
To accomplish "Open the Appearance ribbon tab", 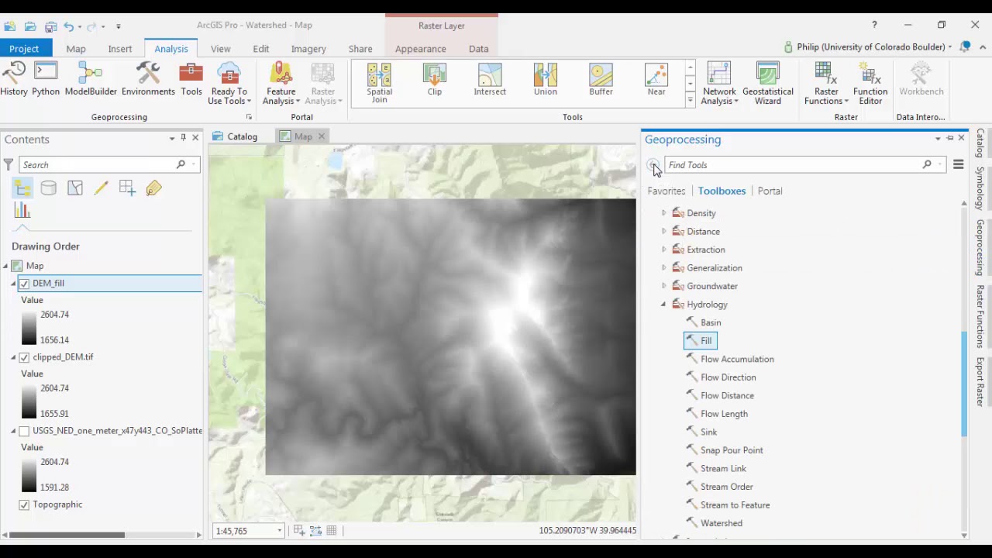I will pos(421,49).
